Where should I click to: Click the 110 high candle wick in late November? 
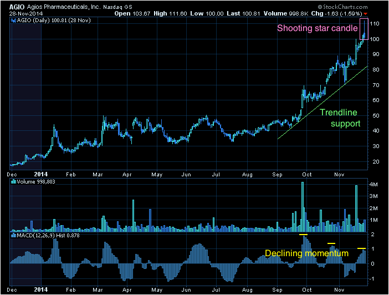(364, 27)
